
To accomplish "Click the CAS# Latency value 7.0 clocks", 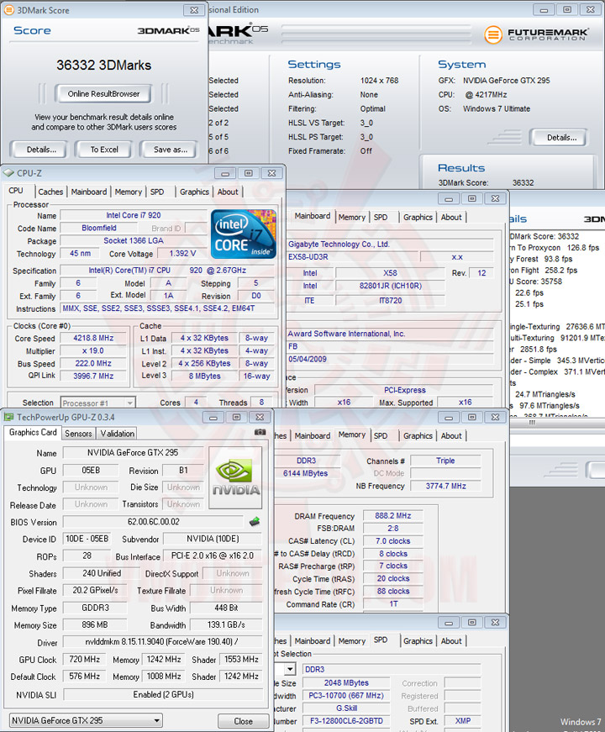I will [x=393, y=541].
